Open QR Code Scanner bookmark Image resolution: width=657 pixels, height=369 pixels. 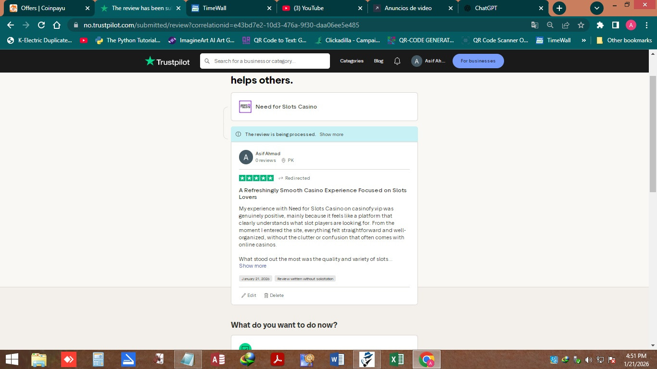point(495,40)
